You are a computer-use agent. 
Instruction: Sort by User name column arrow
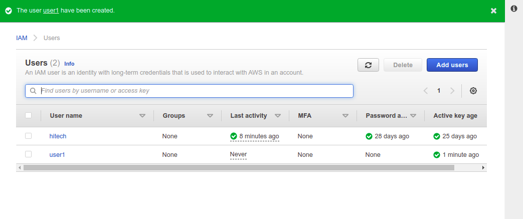(x=142, y=116)
